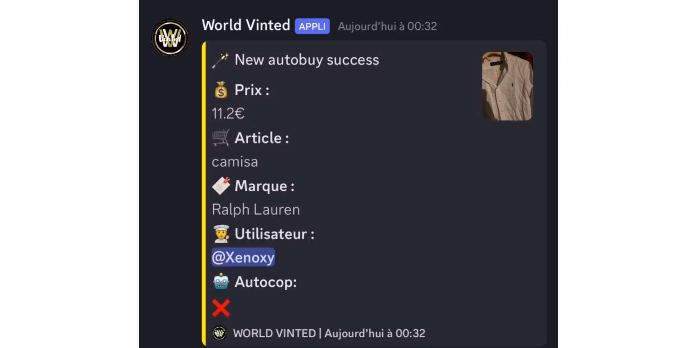Click the shopping cart emoji next to Article
This screenshot has height=348, width=697.
coord(221,138)
